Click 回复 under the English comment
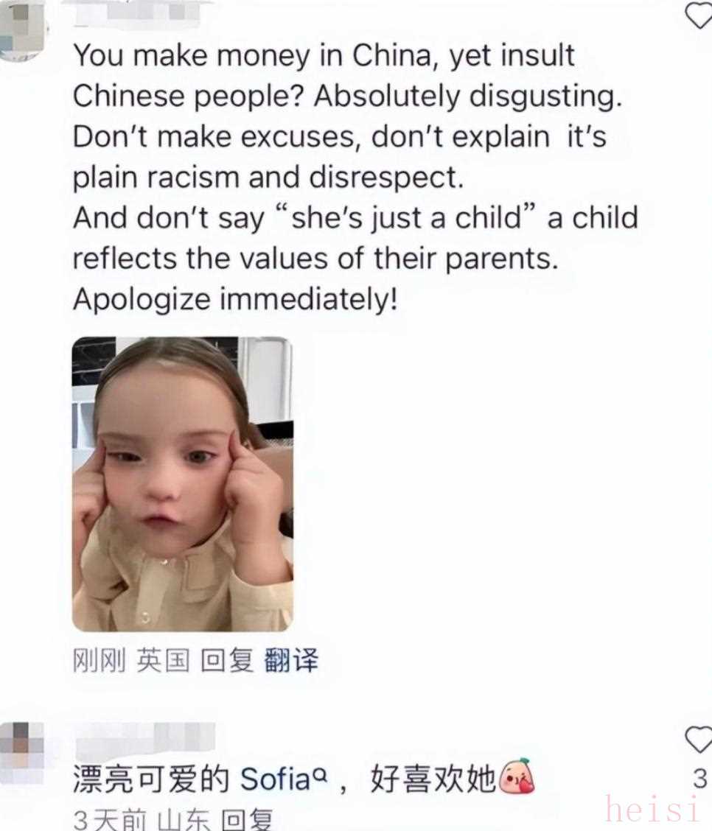 point(227,660)
